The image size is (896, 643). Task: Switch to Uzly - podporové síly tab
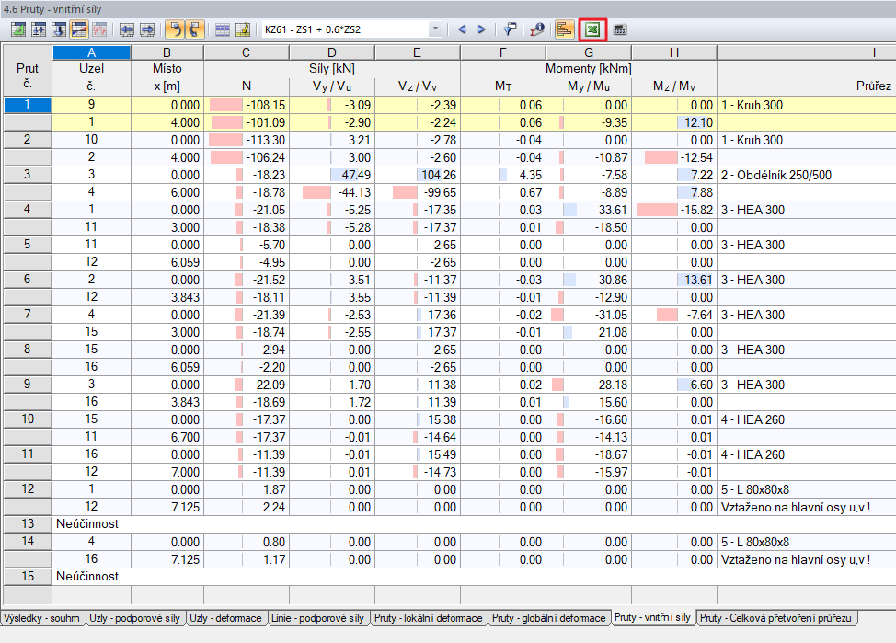click(135, 618)
